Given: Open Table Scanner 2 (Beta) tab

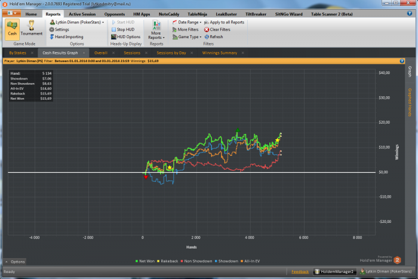Looking at the screenshot, I should pos(331,14).
